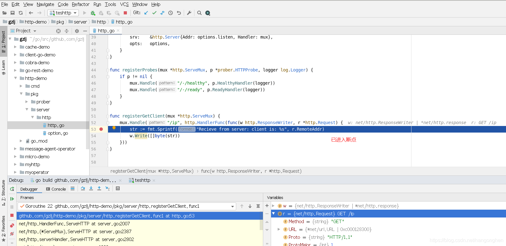This screenshot has height=246, width=506.
Task: Open the Project view dropdown arrow
Action: pyautogui.click(x=35, y=31)
